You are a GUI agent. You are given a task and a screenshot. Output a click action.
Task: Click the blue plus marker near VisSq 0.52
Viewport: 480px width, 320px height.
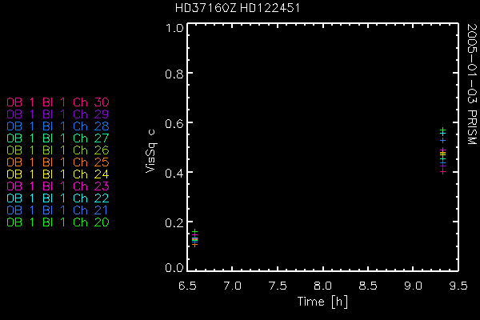click(x=442, y=141)
